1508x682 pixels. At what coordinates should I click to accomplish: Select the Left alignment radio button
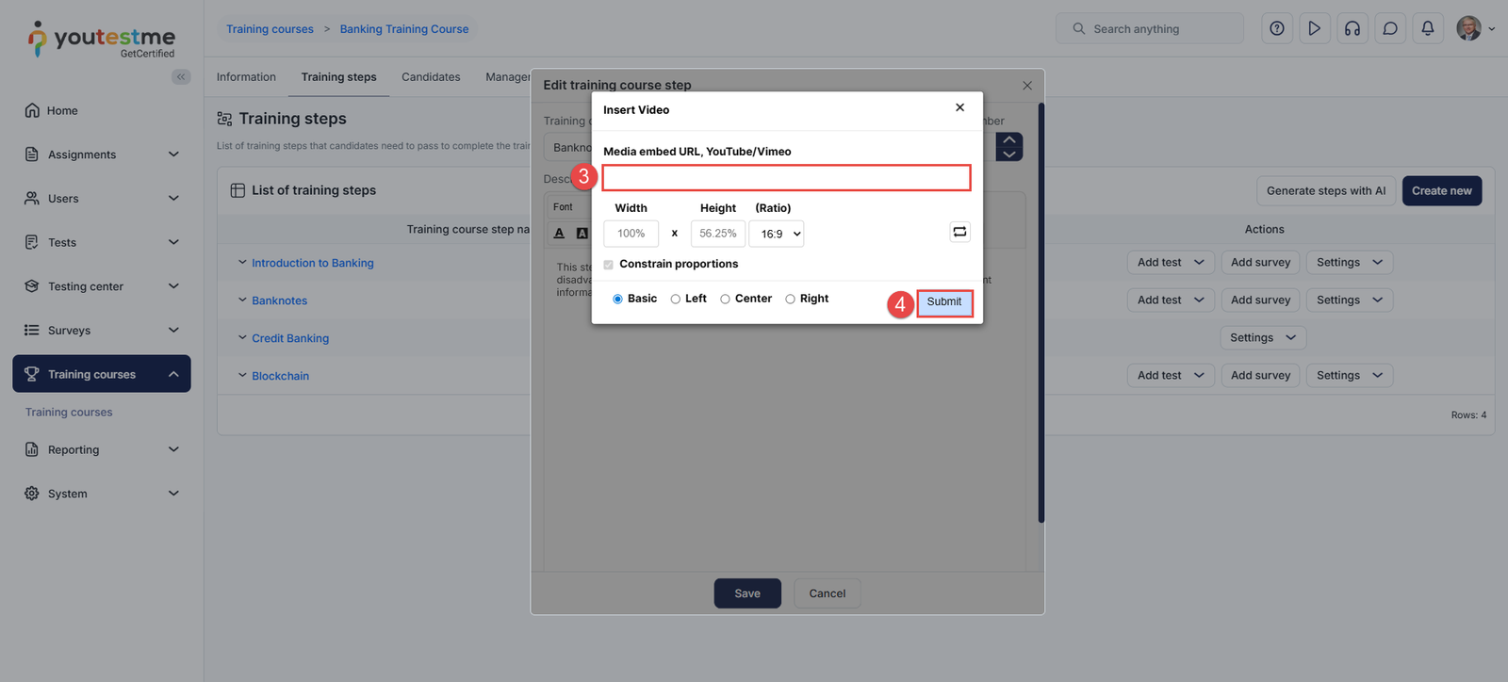point(676,300)
